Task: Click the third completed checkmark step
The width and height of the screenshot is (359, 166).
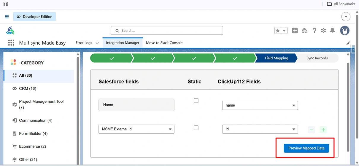Action: point(194,58)
